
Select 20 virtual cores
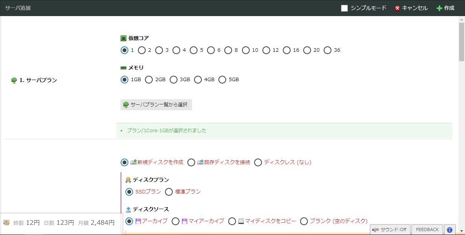[307, 50]
